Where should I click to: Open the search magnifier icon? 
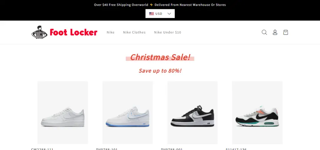coord(264,32)
